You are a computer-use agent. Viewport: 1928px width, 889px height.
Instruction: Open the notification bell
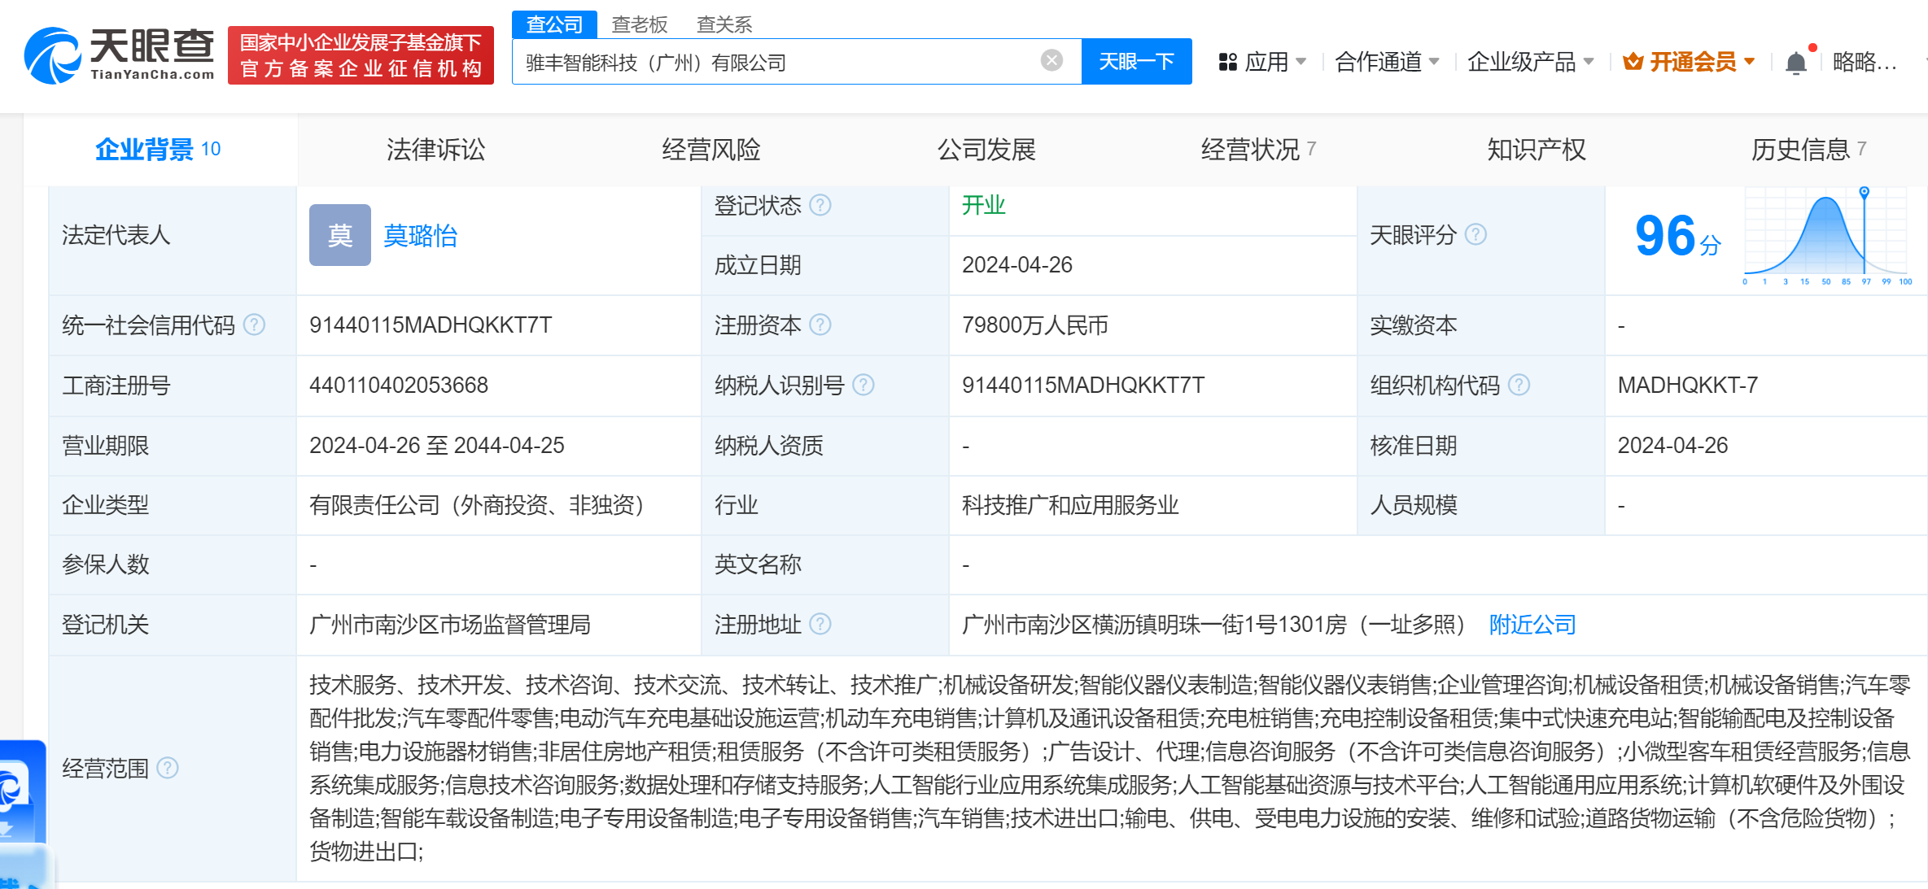point(1795,61)
